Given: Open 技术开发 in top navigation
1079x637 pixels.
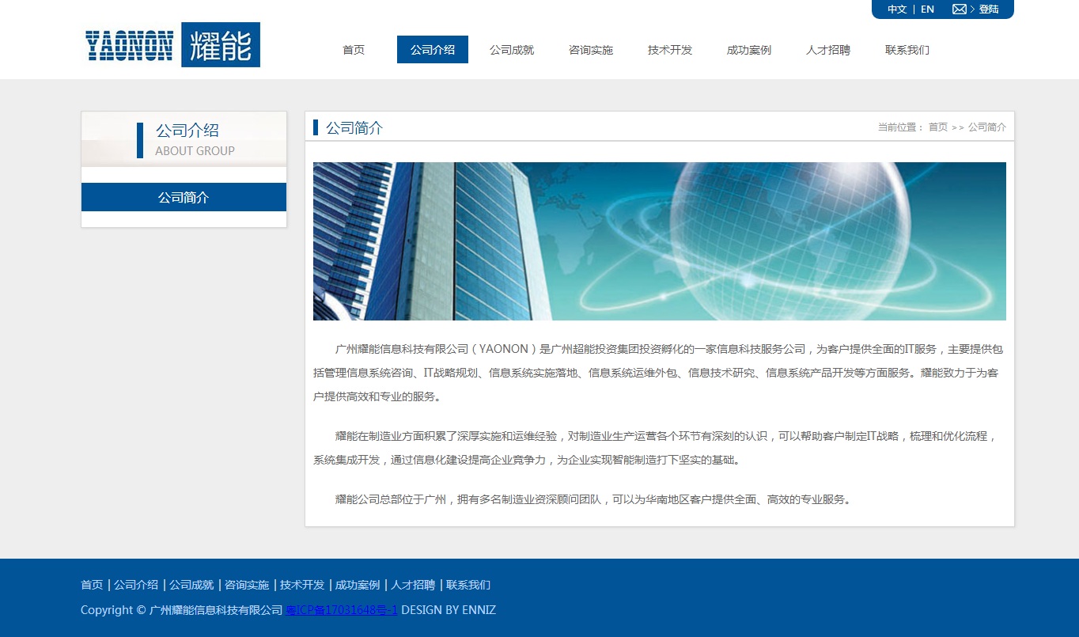Looking at the screenshot, I should (670, 50).
